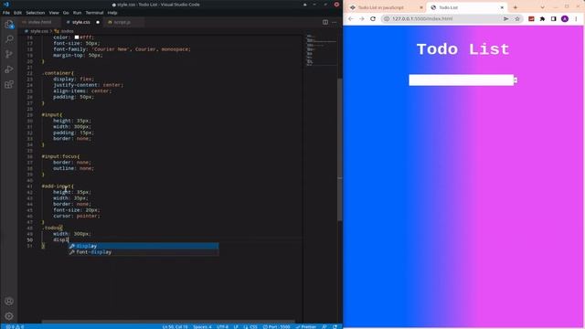Click the VS Code logo in the title bar
The height and width of the screenshot is (329, 585).
6,5
